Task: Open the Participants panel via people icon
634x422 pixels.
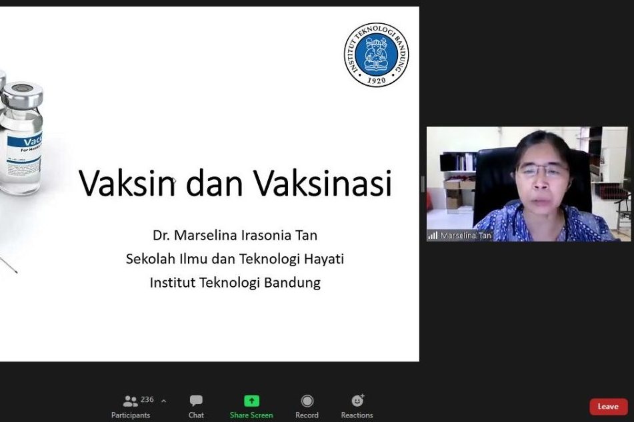Action: [x=130, y=401]
